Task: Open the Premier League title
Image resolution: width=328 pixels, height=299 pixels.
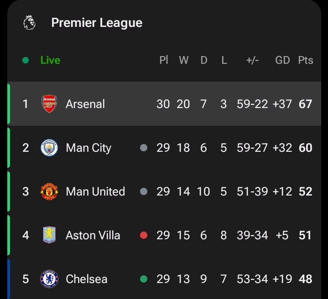Action: pyautogui.click(x=97, y=23)
